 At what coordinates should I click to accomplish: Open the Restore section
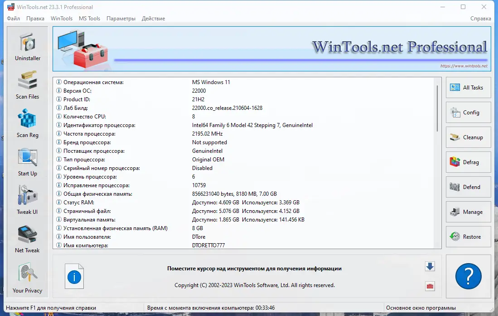click(469, 237)
